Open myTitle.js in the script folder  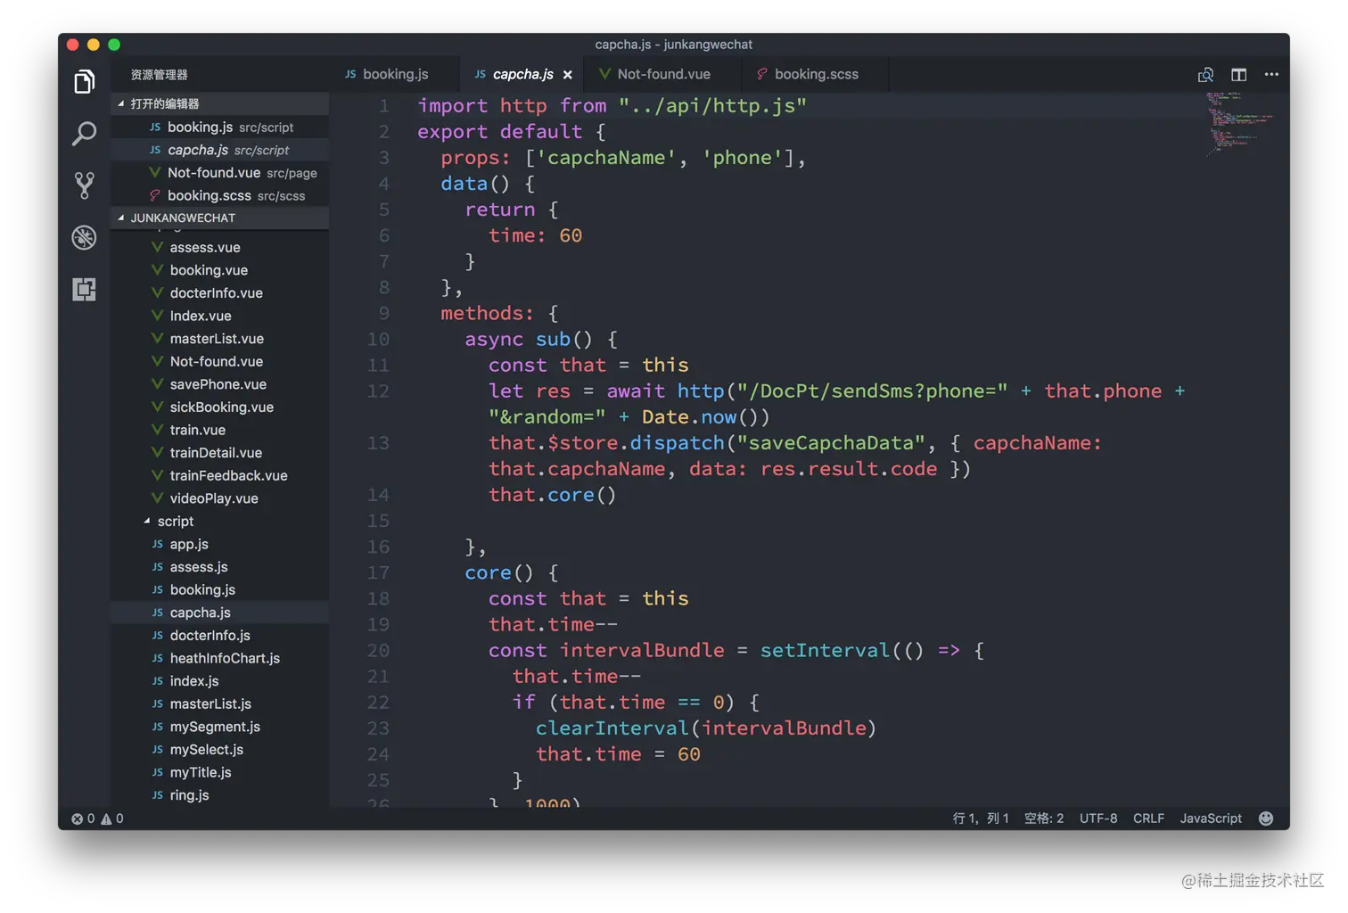[x=219, y=773]
